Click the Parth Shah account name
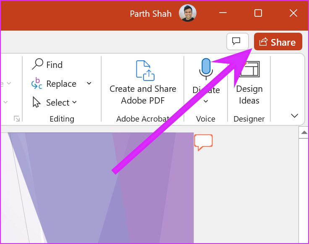 [x=150, y=14]
